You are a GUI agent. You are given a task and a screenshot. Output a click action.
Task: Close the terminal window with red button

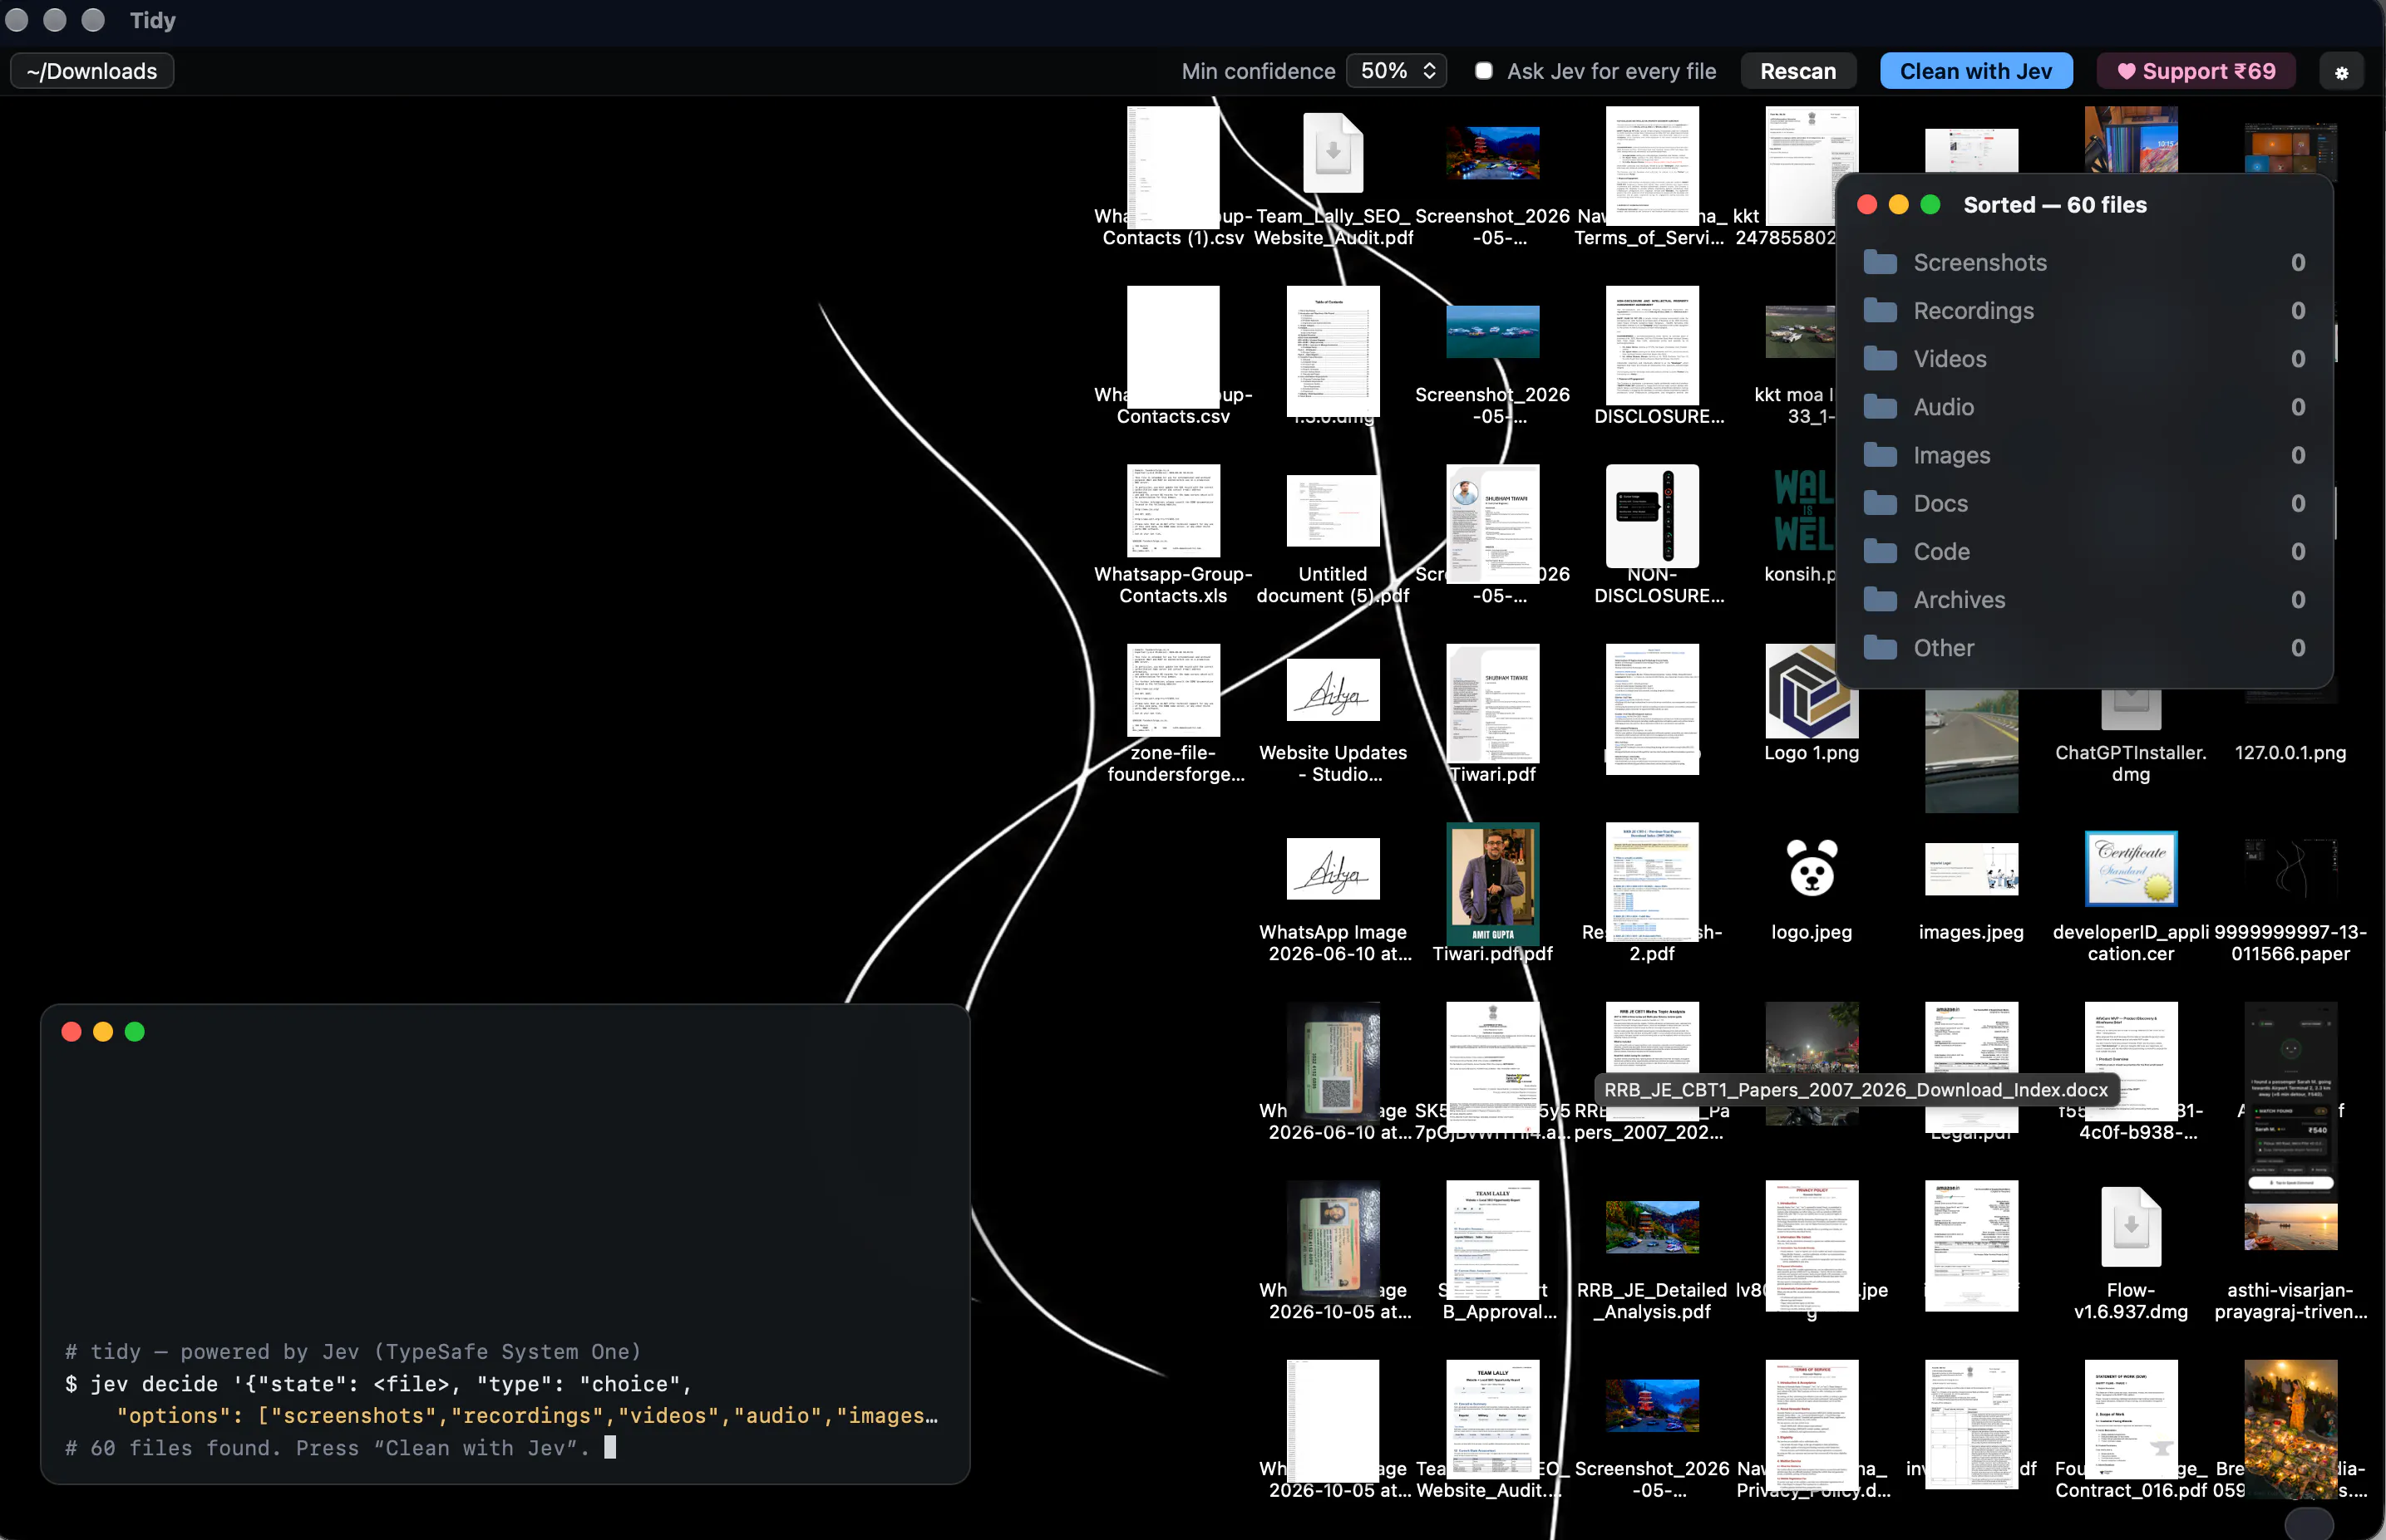[71, 1032]
